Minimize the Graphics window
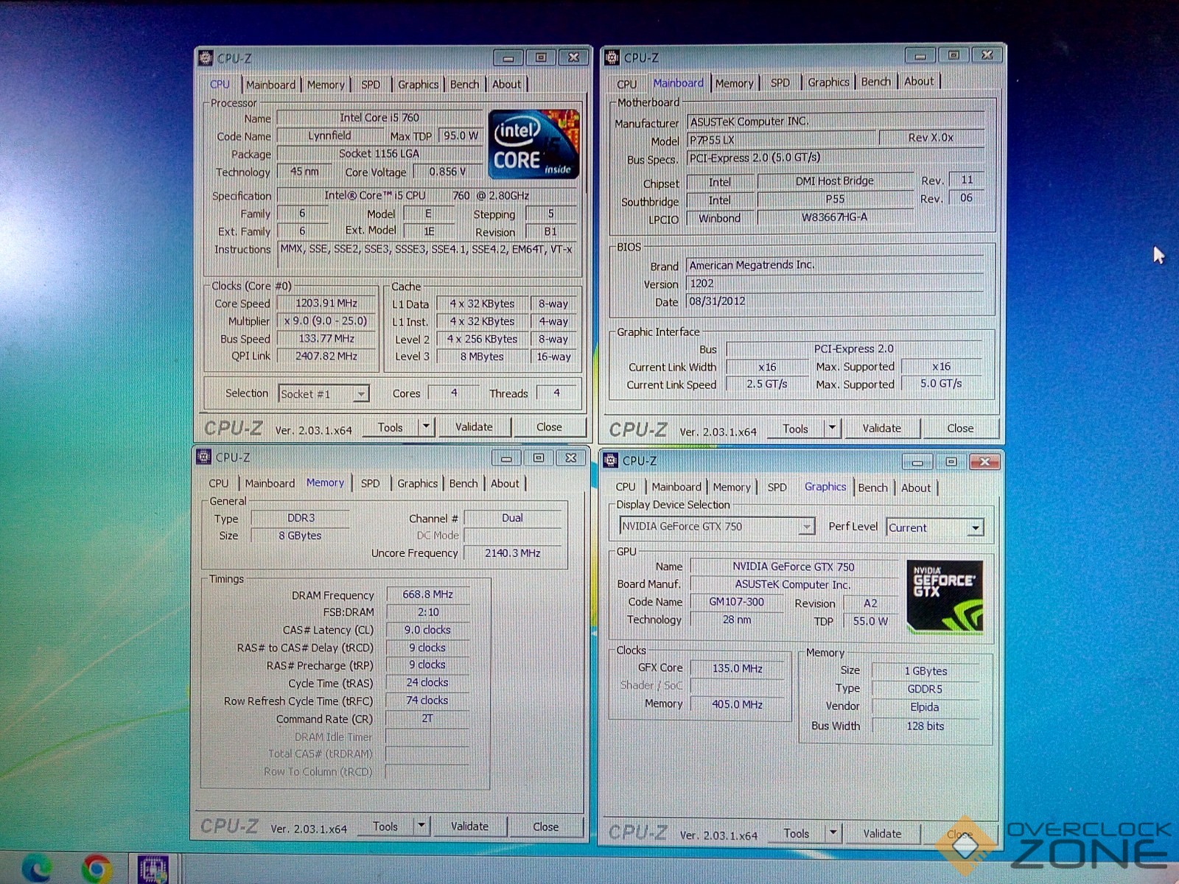Viewport: 1179px width, 884px height. (x=917, y=462)
